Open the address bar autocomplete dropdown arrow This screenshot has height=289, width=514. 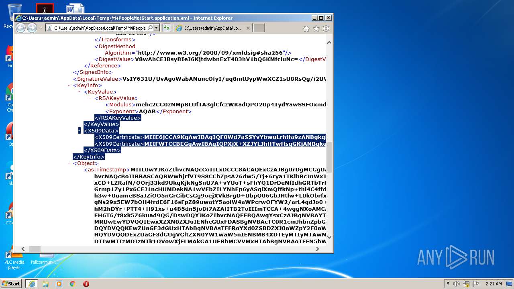[157, 28]
